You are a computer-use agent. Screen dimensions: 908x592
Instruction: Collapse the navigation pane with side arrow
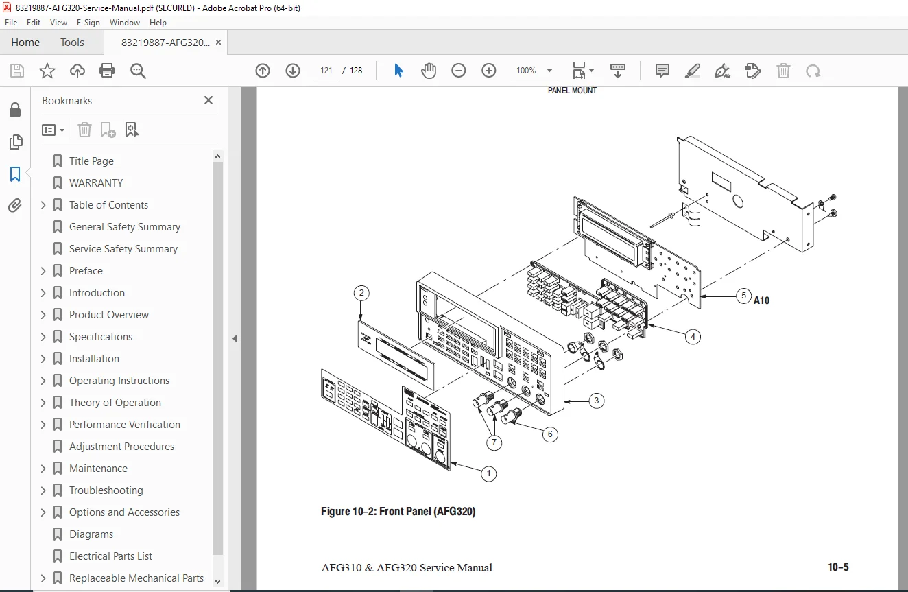pos(235,338)
